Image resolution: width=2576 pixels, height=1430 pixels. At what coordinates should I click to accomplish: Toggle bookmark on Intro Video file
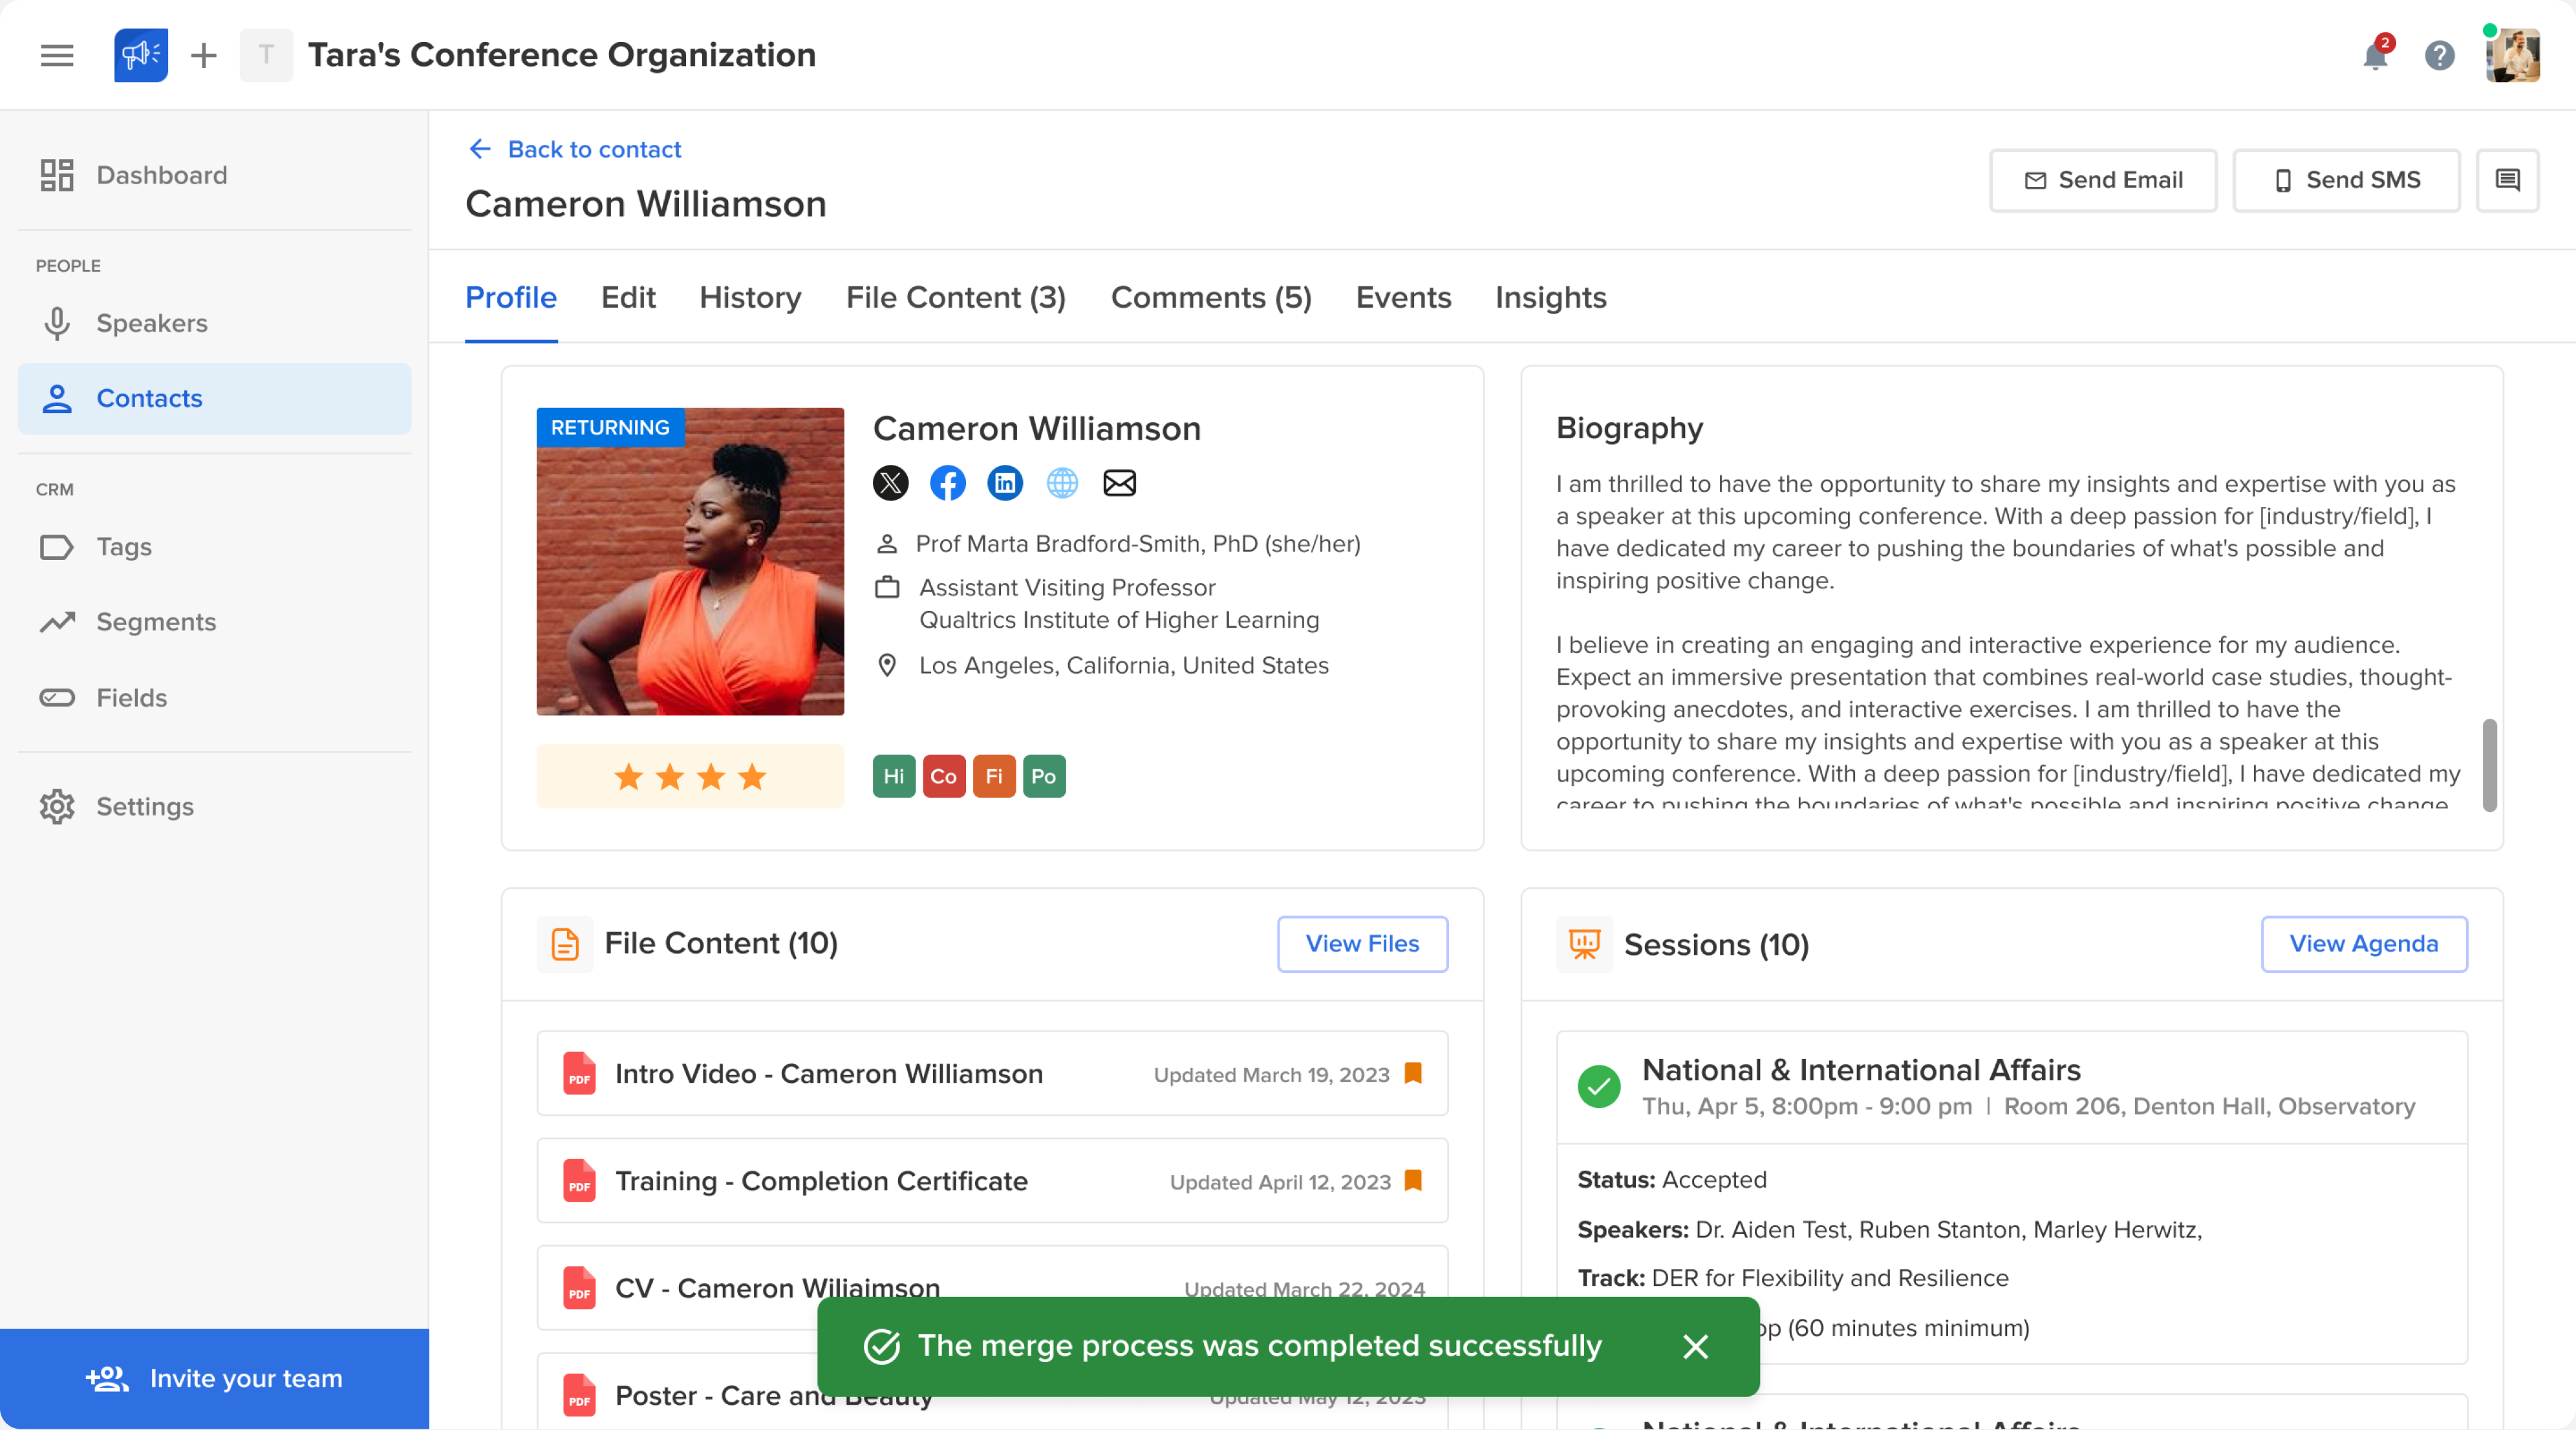tap(1413, 1073)
